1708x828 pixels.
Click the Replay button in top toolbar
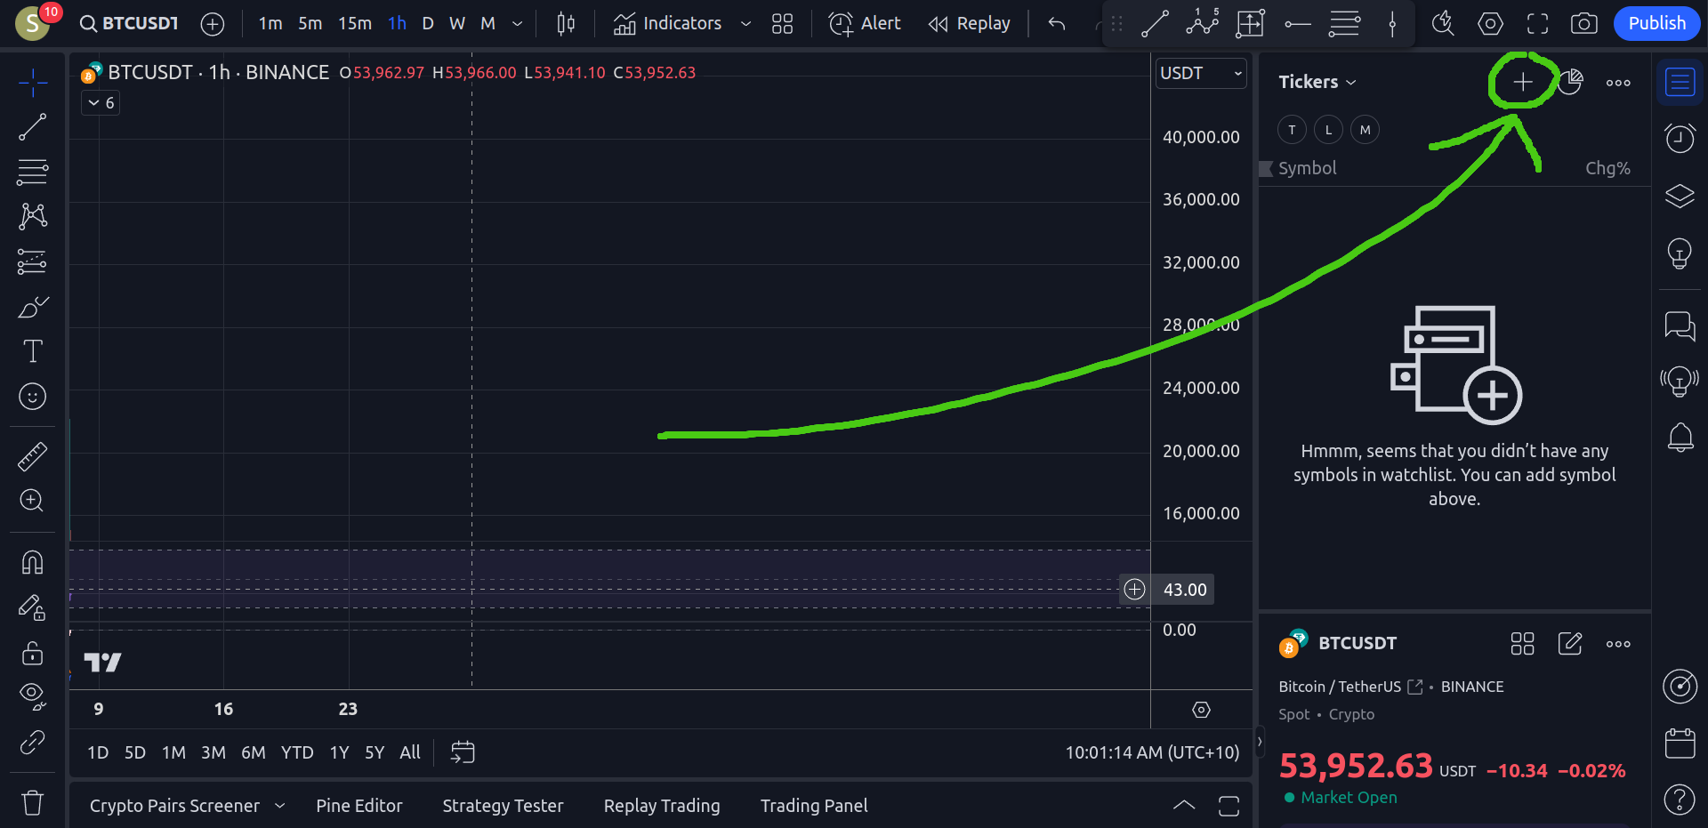click(x=969, y=24)
